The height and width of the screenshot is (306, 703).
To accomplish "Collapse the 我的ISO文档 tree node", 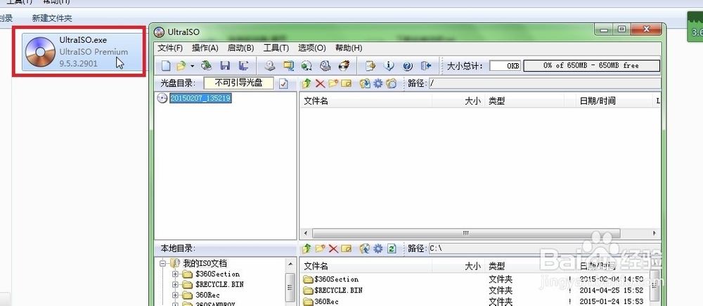I will (x=163, y=263).
